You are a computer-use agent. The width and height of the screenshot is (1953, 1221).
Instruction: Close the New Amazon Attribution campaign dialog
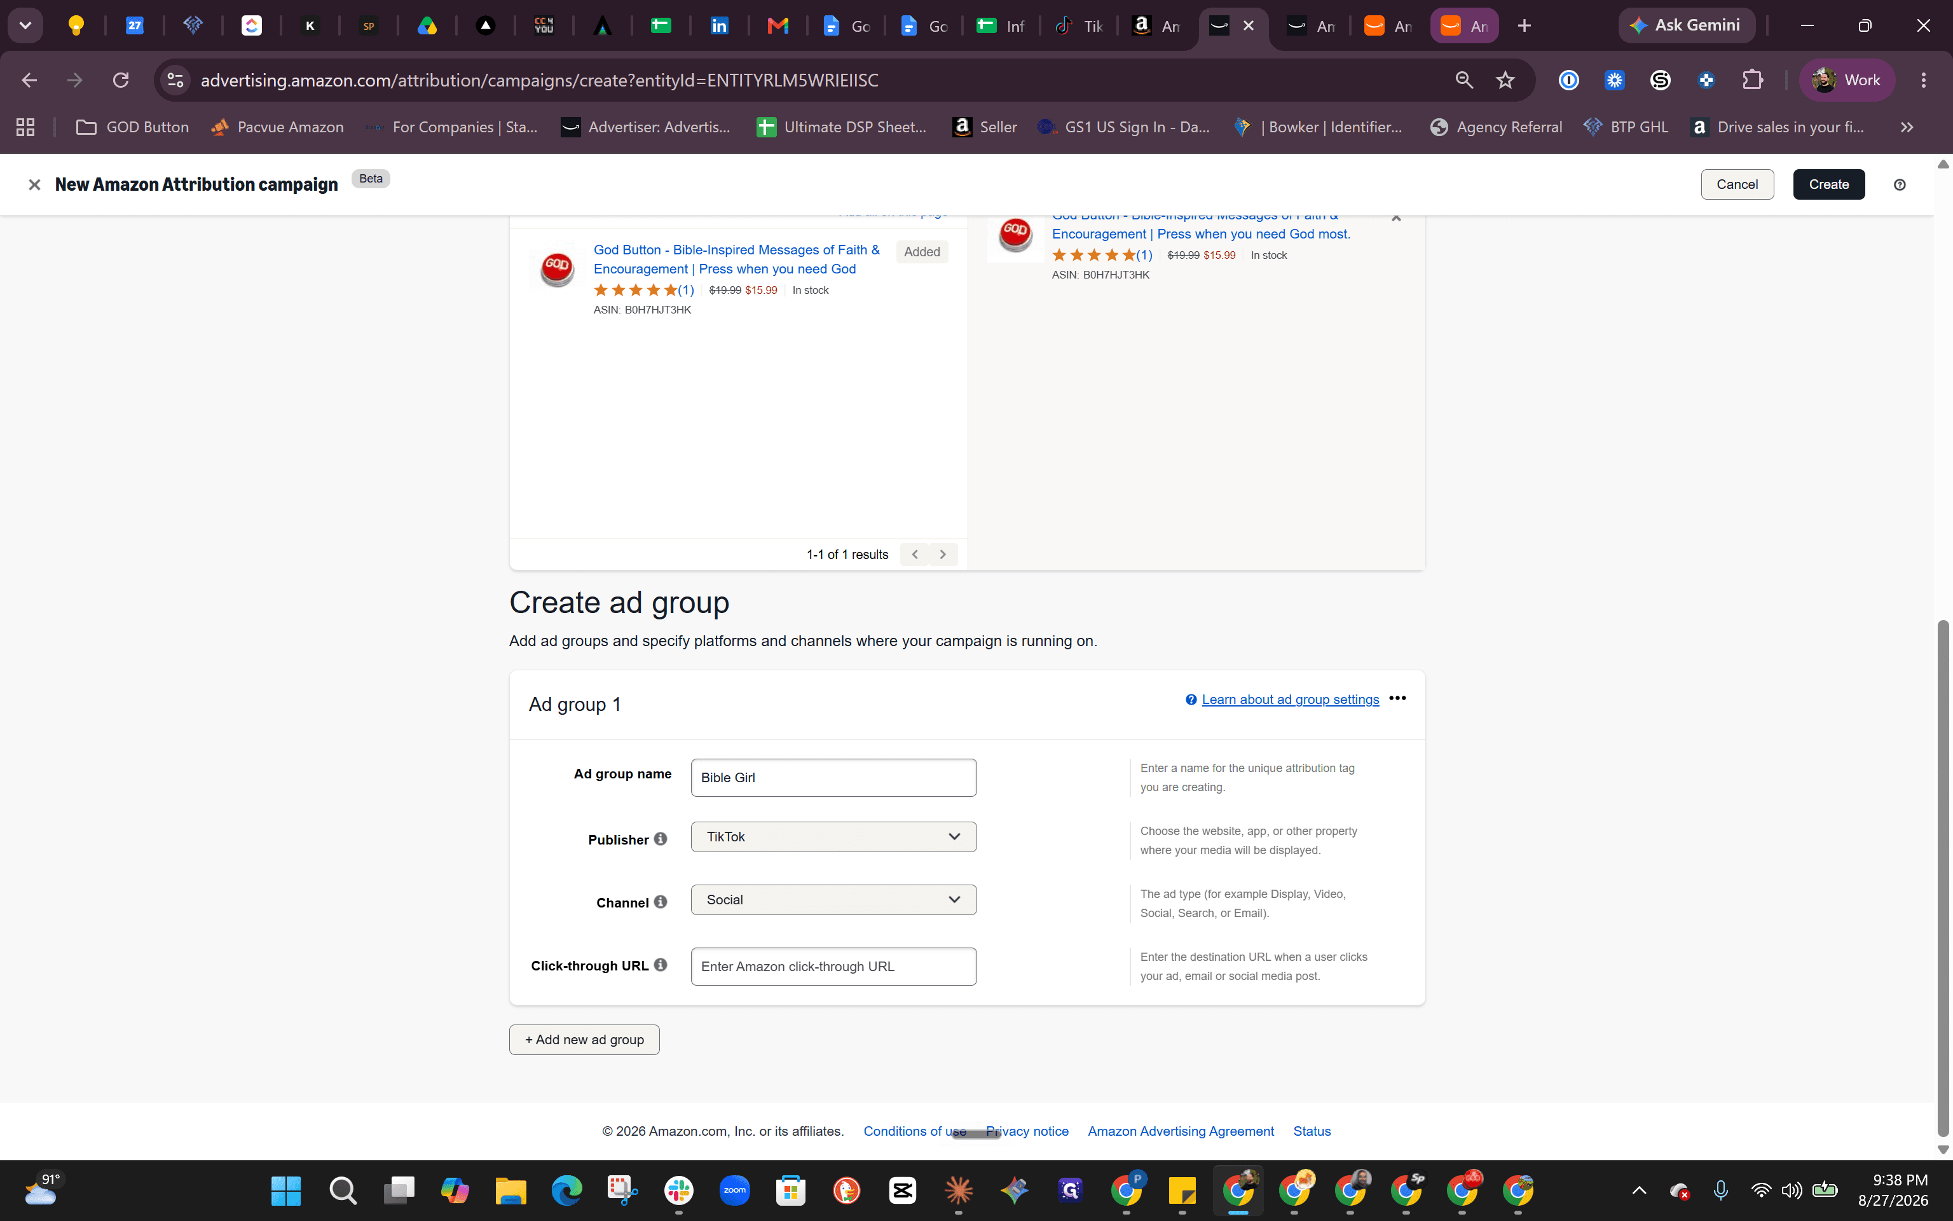coord(34,185)
